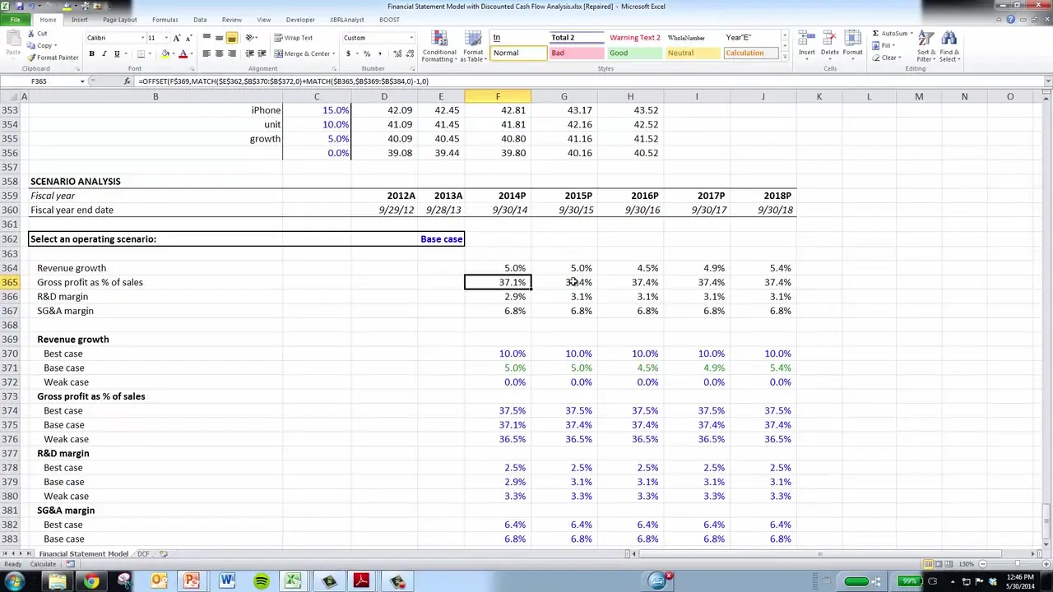Apply the Calculation cell style
1053x592 pixels.
tap(750, 53)
